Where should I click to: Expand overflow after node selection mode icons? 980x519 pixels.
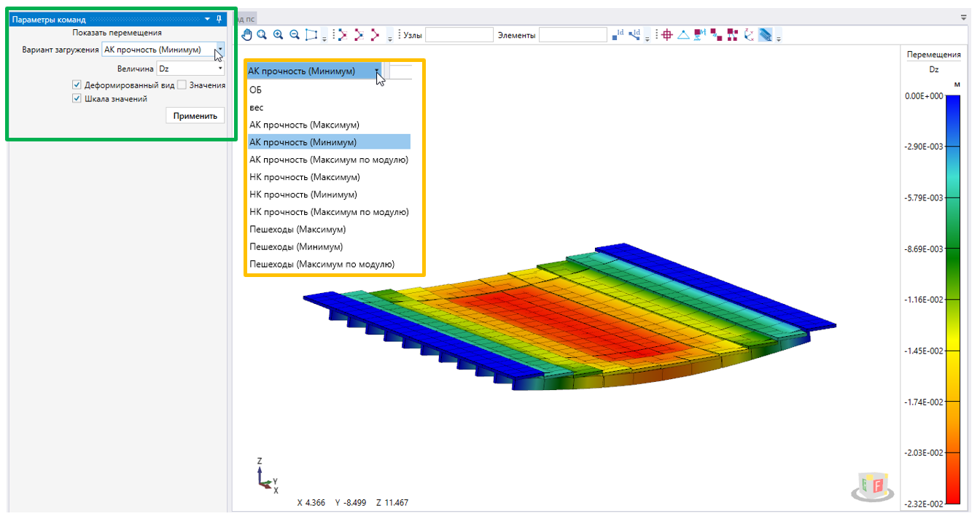pyautogui.click(x=390, y=37)
